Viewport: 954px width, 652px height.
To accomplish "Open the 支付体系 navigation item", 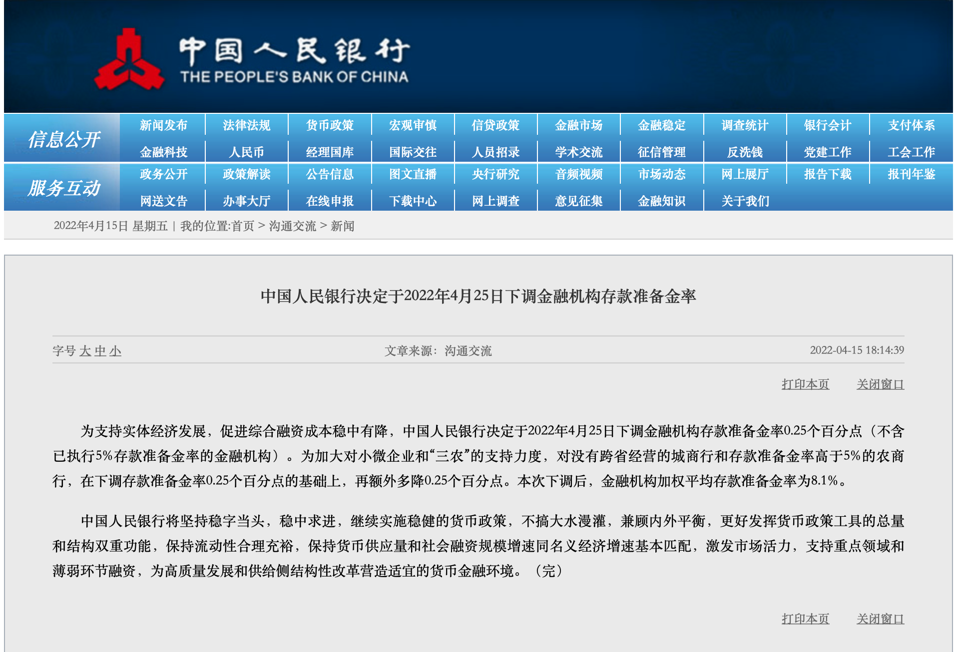I will click(911, 125).
